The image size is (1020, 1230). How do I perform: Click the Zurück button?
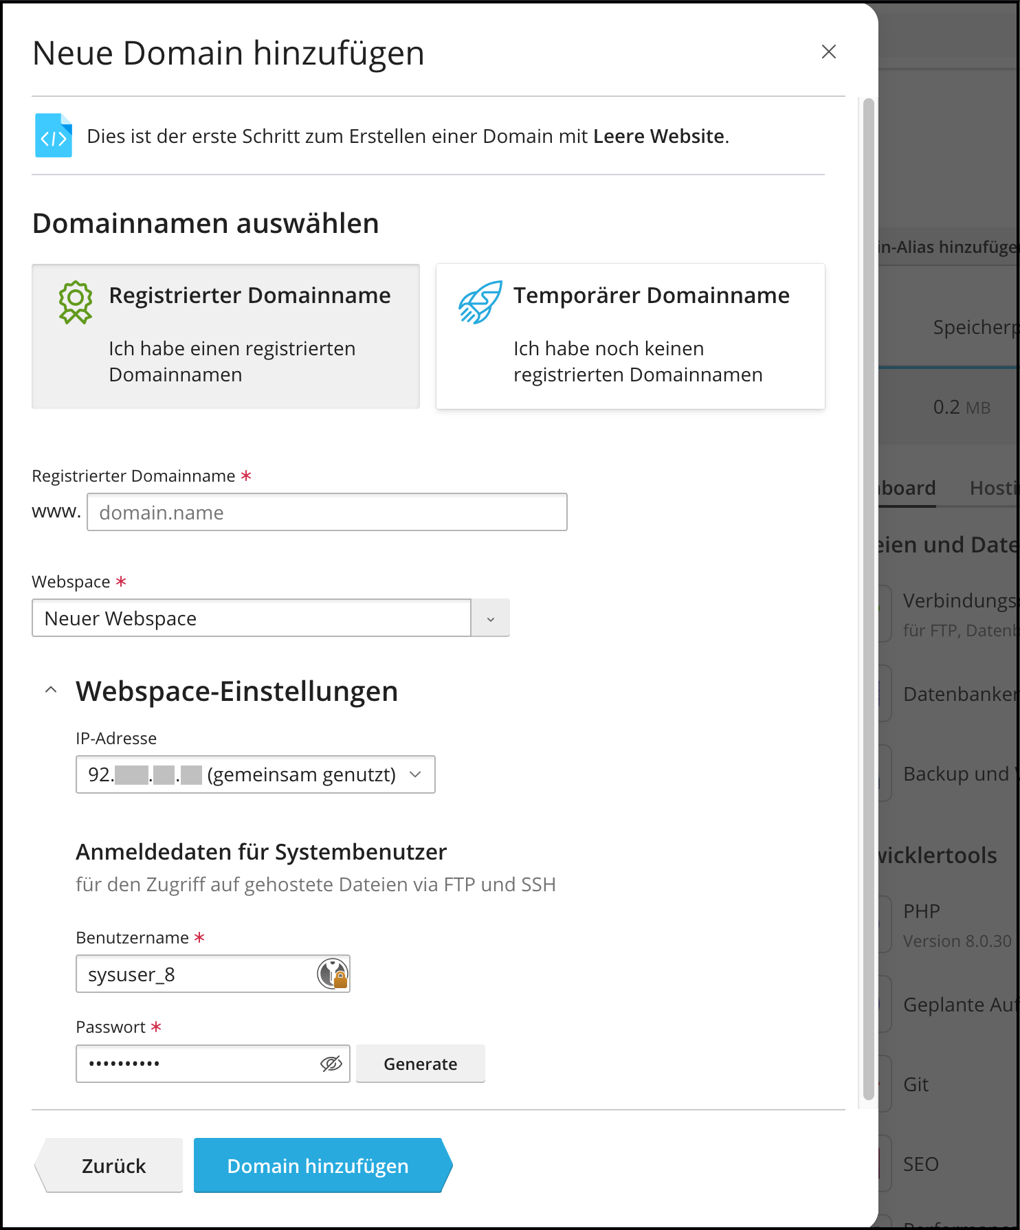[x=109, y=1165]
